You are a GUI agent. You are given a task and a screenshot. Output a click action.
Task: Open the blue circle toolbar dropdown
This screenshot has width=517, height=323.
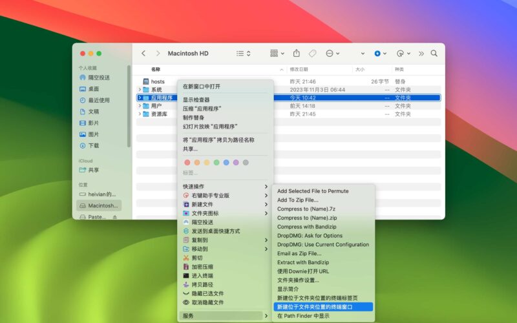click(x=380, y=54)
